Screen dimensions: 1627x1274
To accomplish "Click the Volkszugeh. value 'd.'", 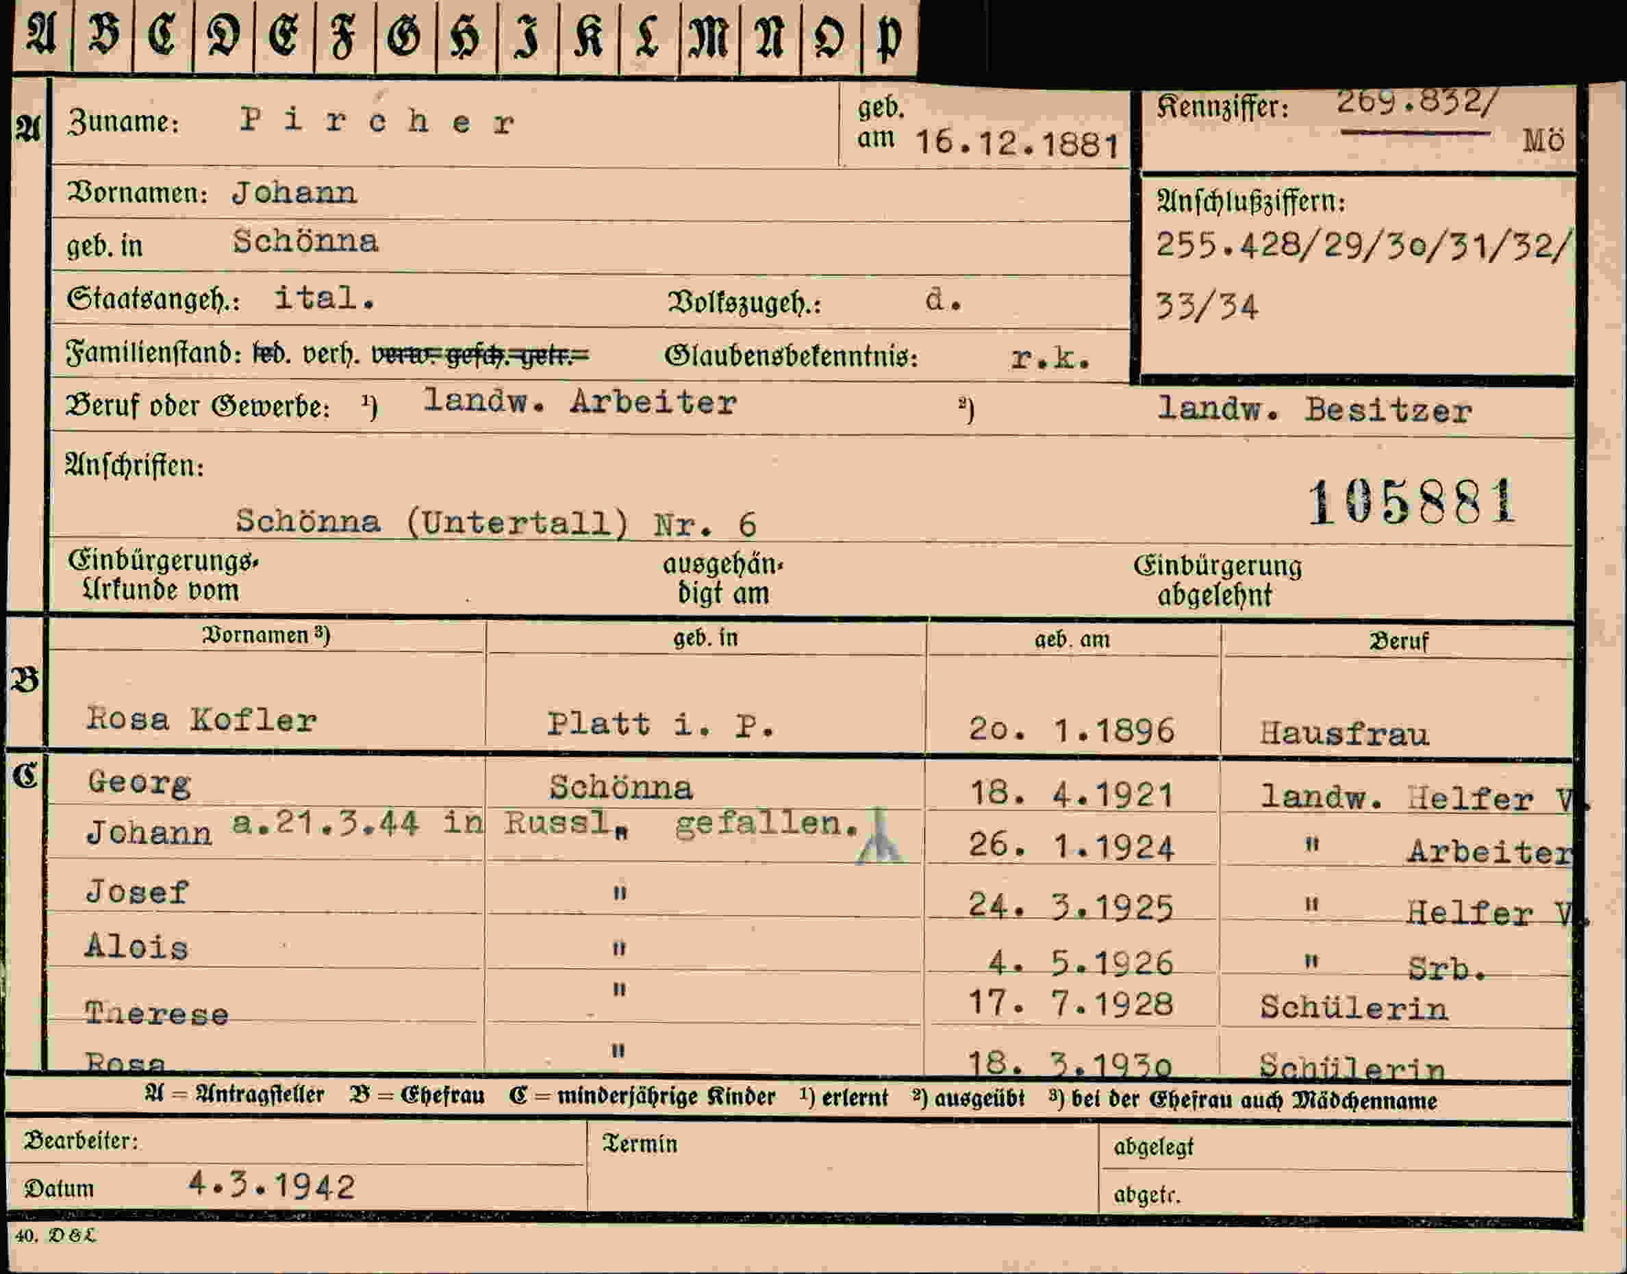I will click(943, 300).
